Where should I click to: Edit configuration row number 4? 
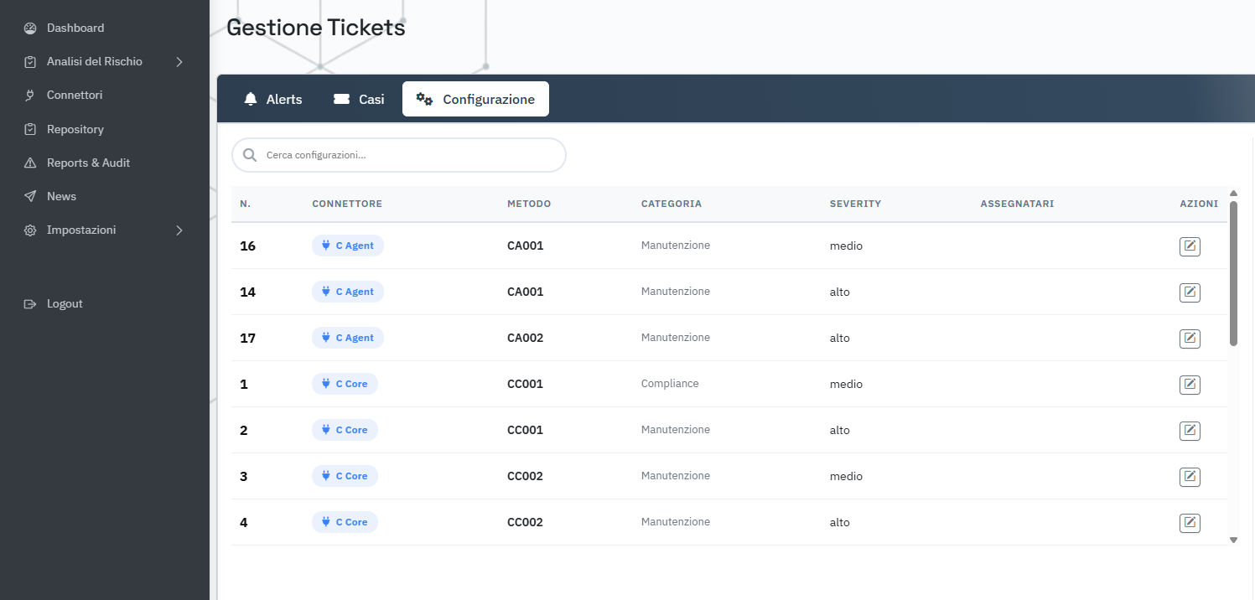point(1190,523)
